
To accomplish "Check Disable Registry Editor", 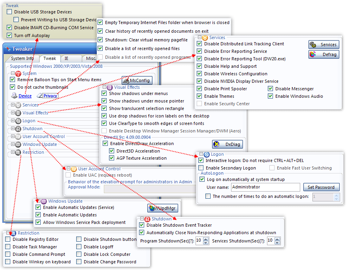I will point(8,239).
